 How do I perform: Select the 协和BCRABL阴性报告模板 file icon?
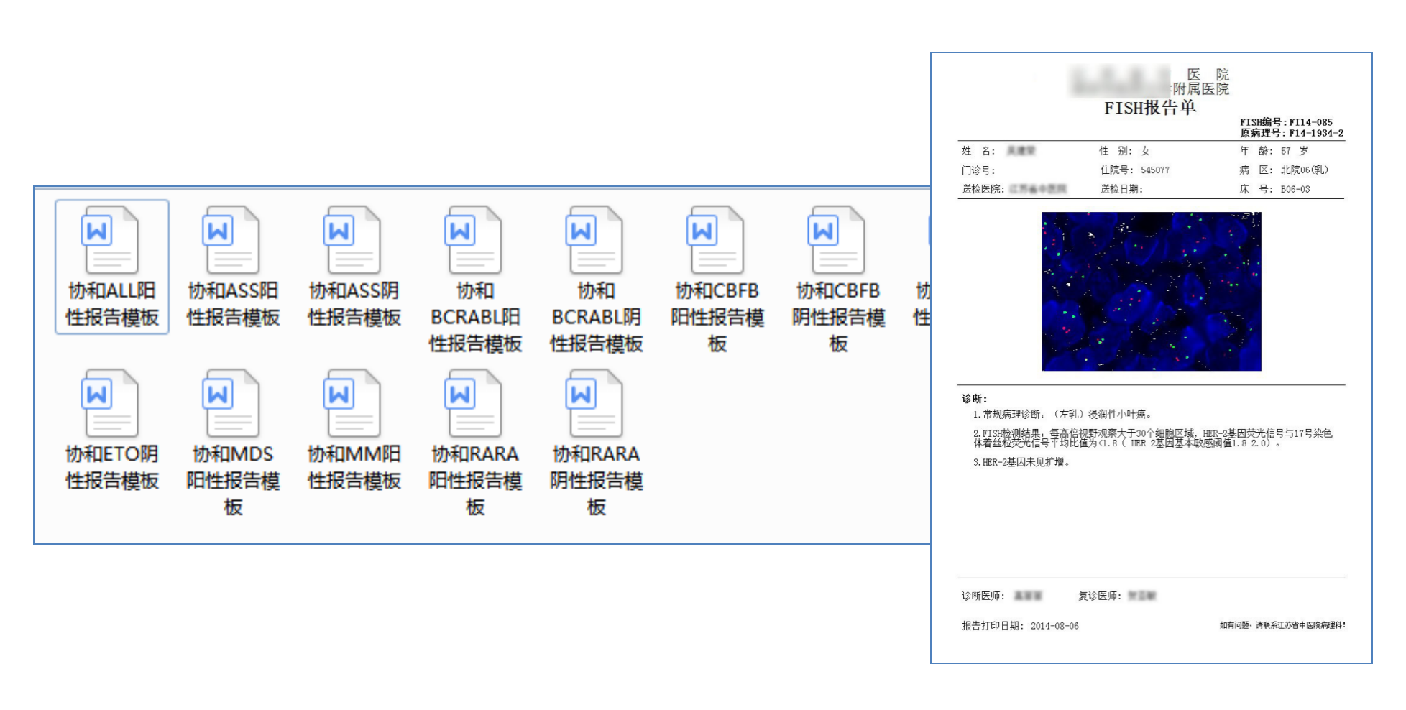[595, 240]
